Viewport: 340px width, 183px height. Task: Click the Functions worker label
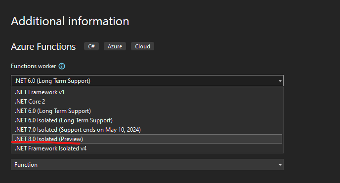click(34, 66)
